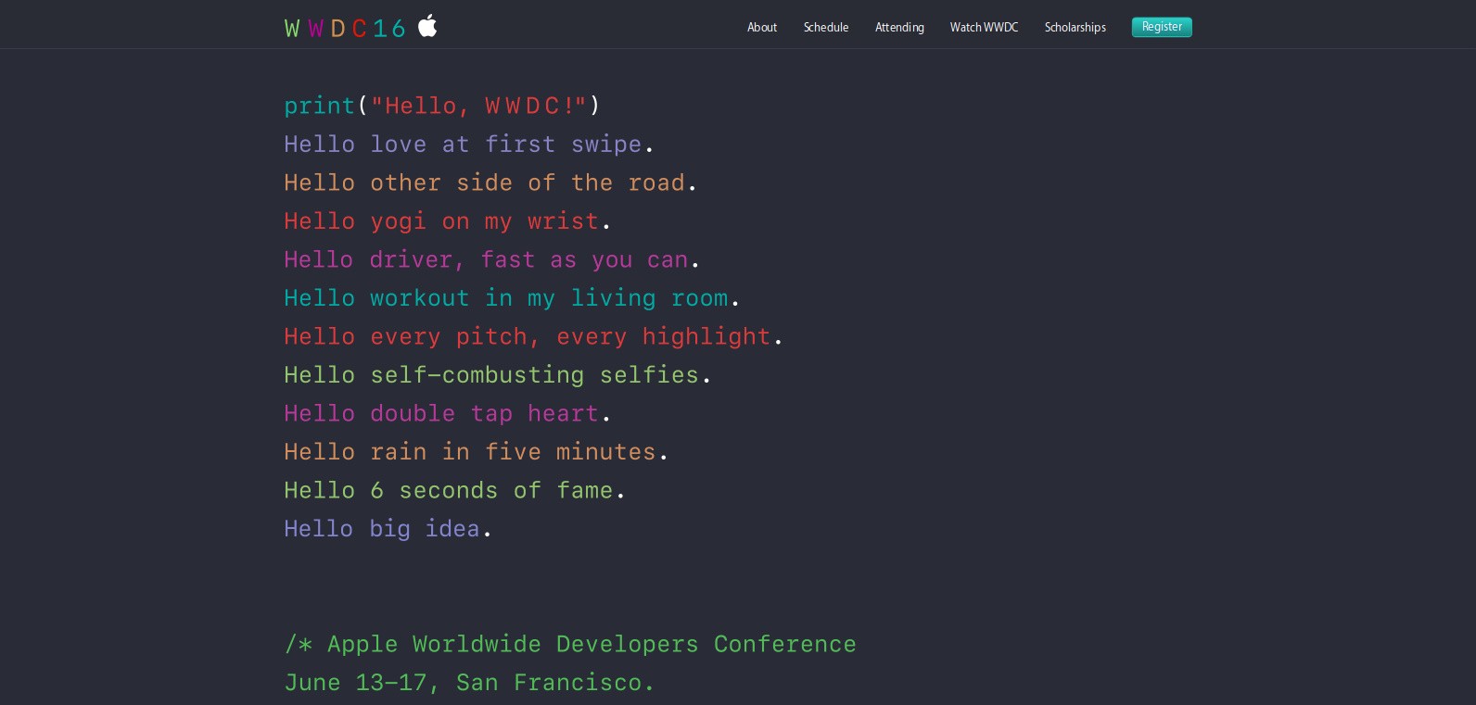
Task: Click the print("Hello, WWDC!") code line
Action: tap(442, 107)
